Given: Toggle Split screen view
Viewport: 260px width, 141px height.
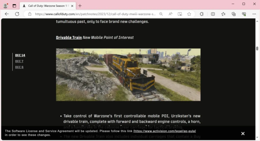Looking at the screenshot, I should coord(213,14).
